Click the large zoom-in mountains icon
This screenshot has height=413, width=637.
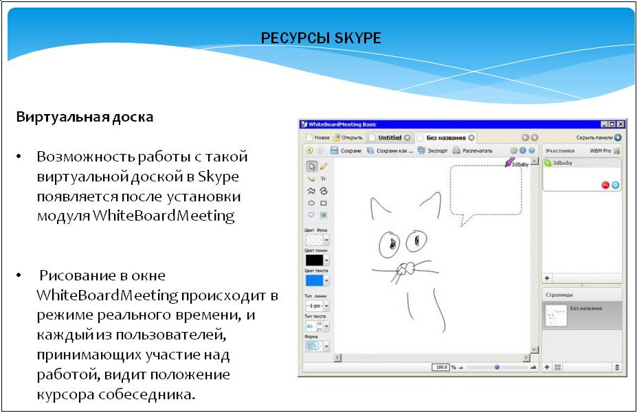click(x=533, y=367)
